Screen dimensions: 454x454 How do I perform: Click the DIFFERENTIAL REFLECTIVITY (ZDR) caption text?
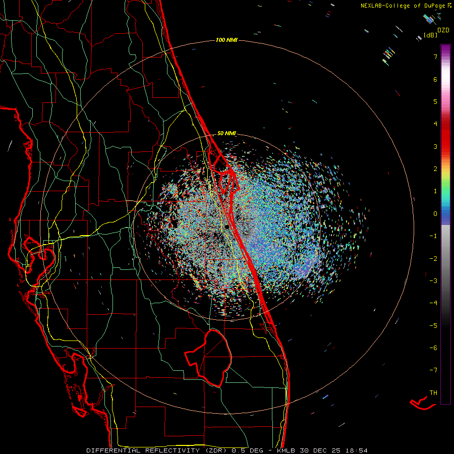pyautogui.click(x=157, y=450)
